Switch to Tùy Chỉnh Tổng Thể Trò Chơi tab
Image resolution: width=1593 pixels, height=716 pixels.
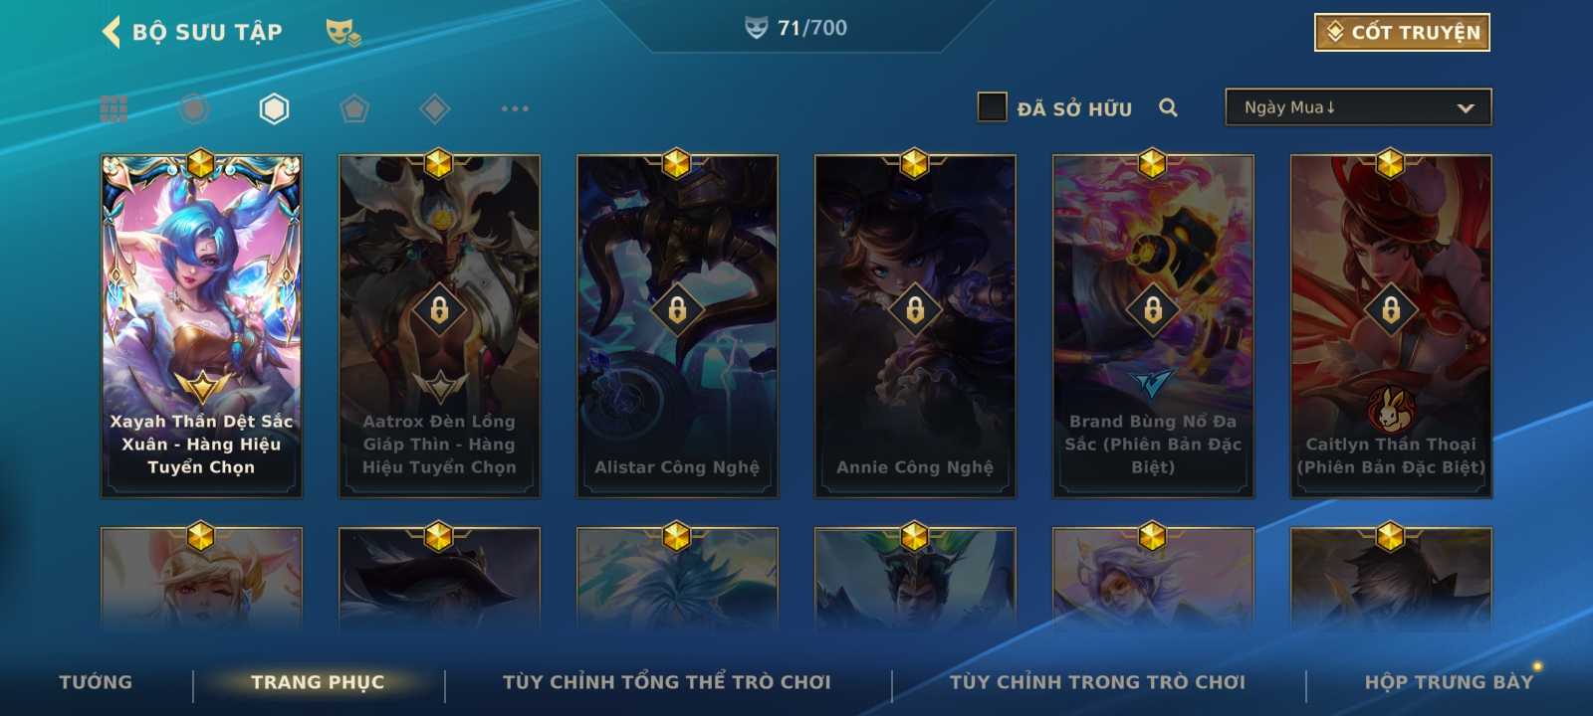click(x=666, y=682)
